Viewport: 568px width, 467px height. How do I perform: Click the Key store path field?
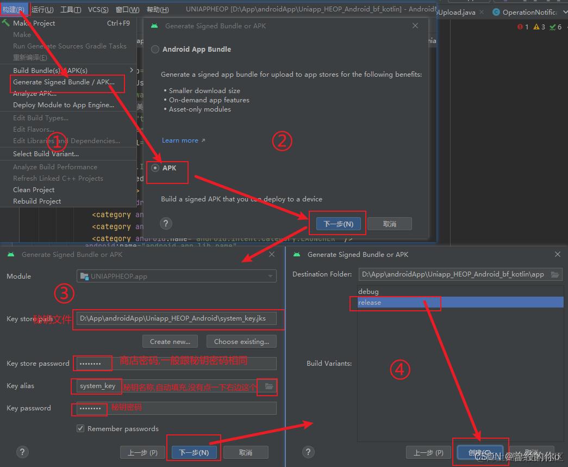(177, 318)
